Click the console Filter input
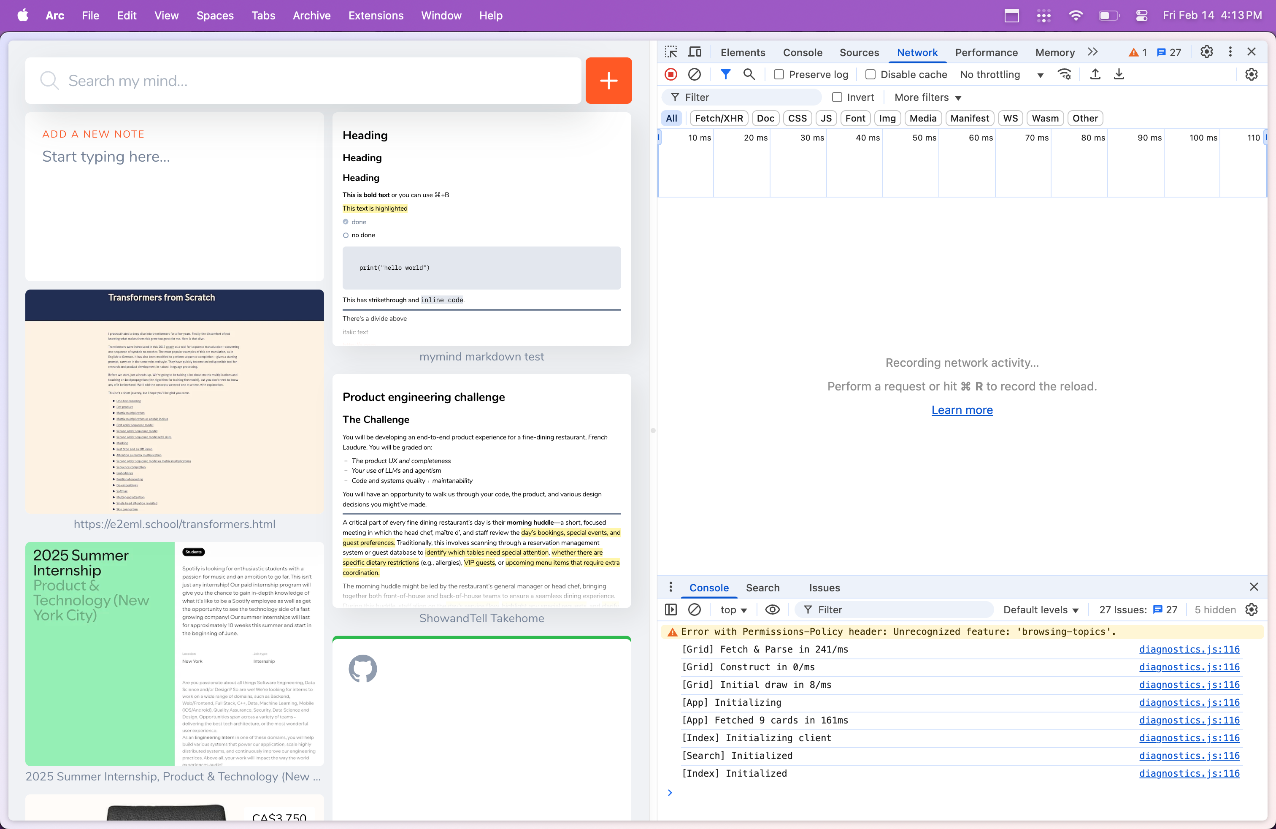Viewport: 1276px width, 829px height. click(x=894, y=610)
